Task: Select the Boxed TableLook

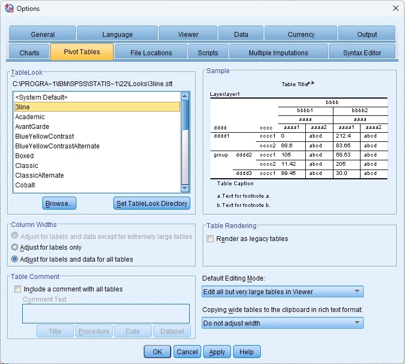Action: pyautogui.click(x=98, y=156)
